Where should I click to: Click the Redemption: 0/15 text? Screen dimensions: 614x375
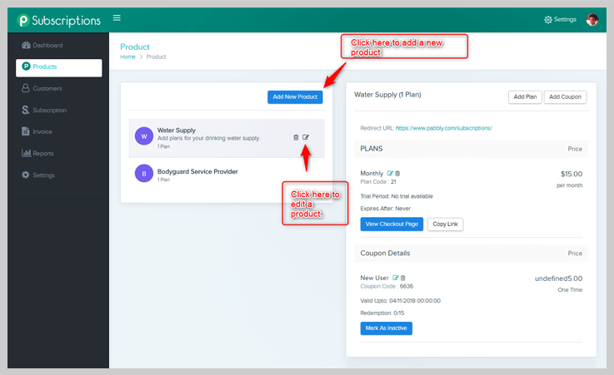click(x=382, y=313)
